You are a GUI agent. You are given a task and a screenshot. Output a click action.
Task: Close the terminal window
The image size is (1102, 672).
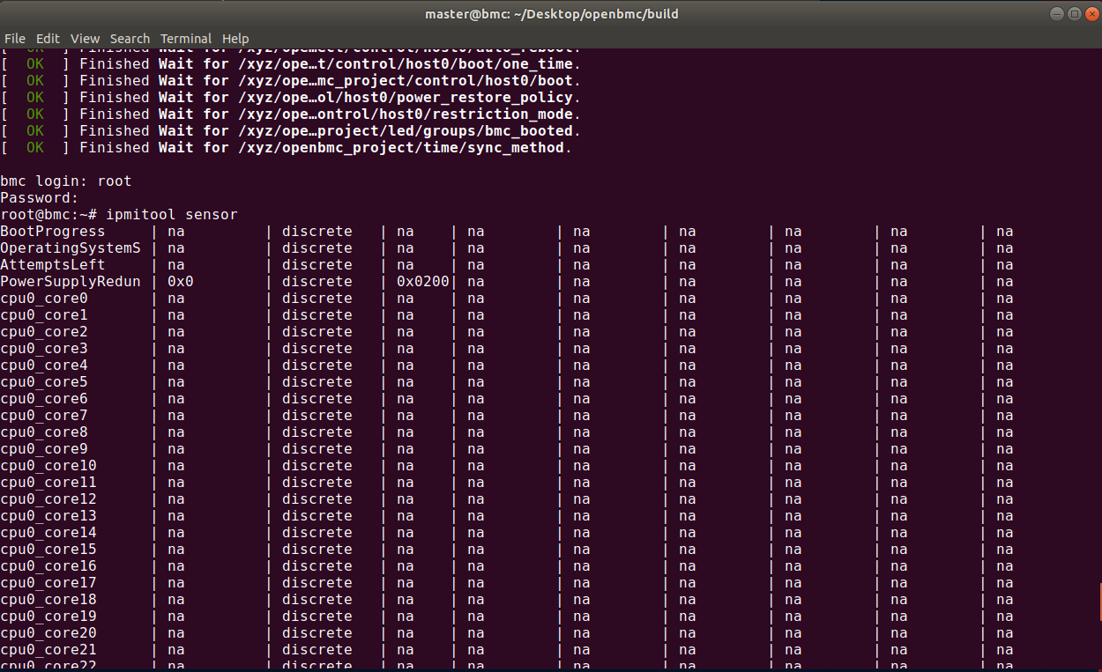click(1092, 13)
